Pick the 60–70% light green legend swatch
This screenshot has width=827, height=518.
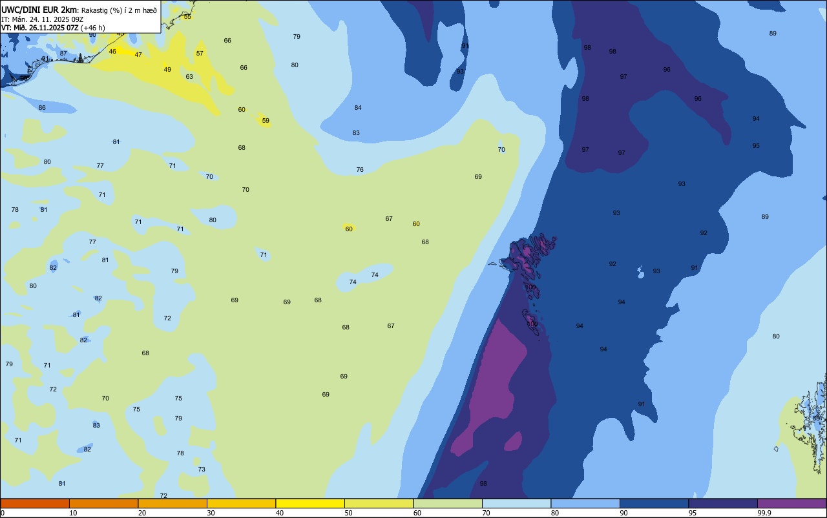coord(448,503)
